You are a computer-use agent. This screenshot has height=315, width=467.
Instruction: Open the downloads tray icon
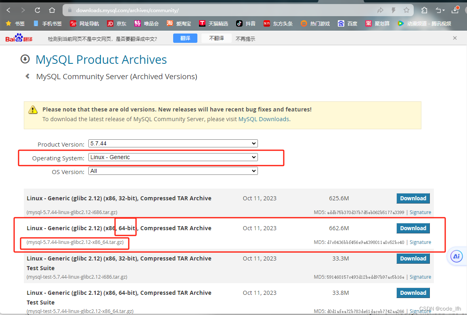[455, 10]
